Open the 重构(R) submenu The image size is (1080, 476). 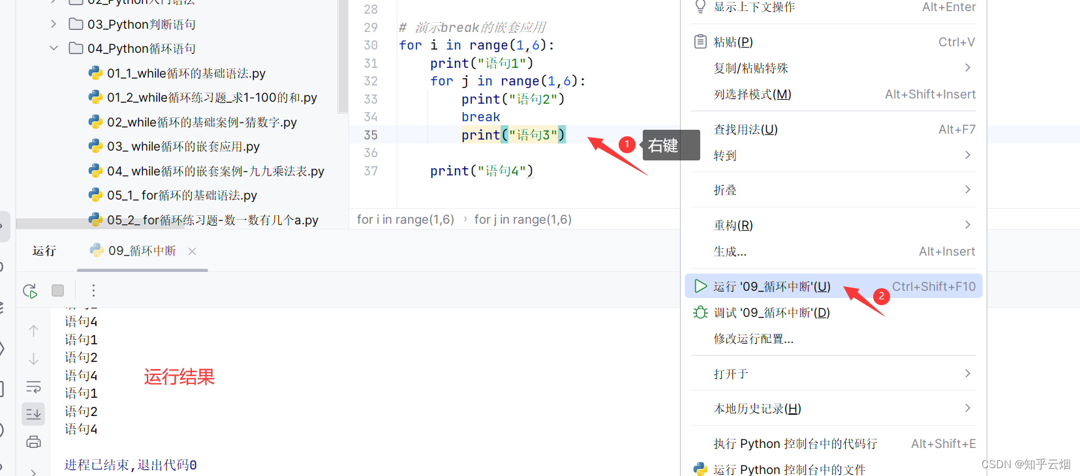click(833, 225)
